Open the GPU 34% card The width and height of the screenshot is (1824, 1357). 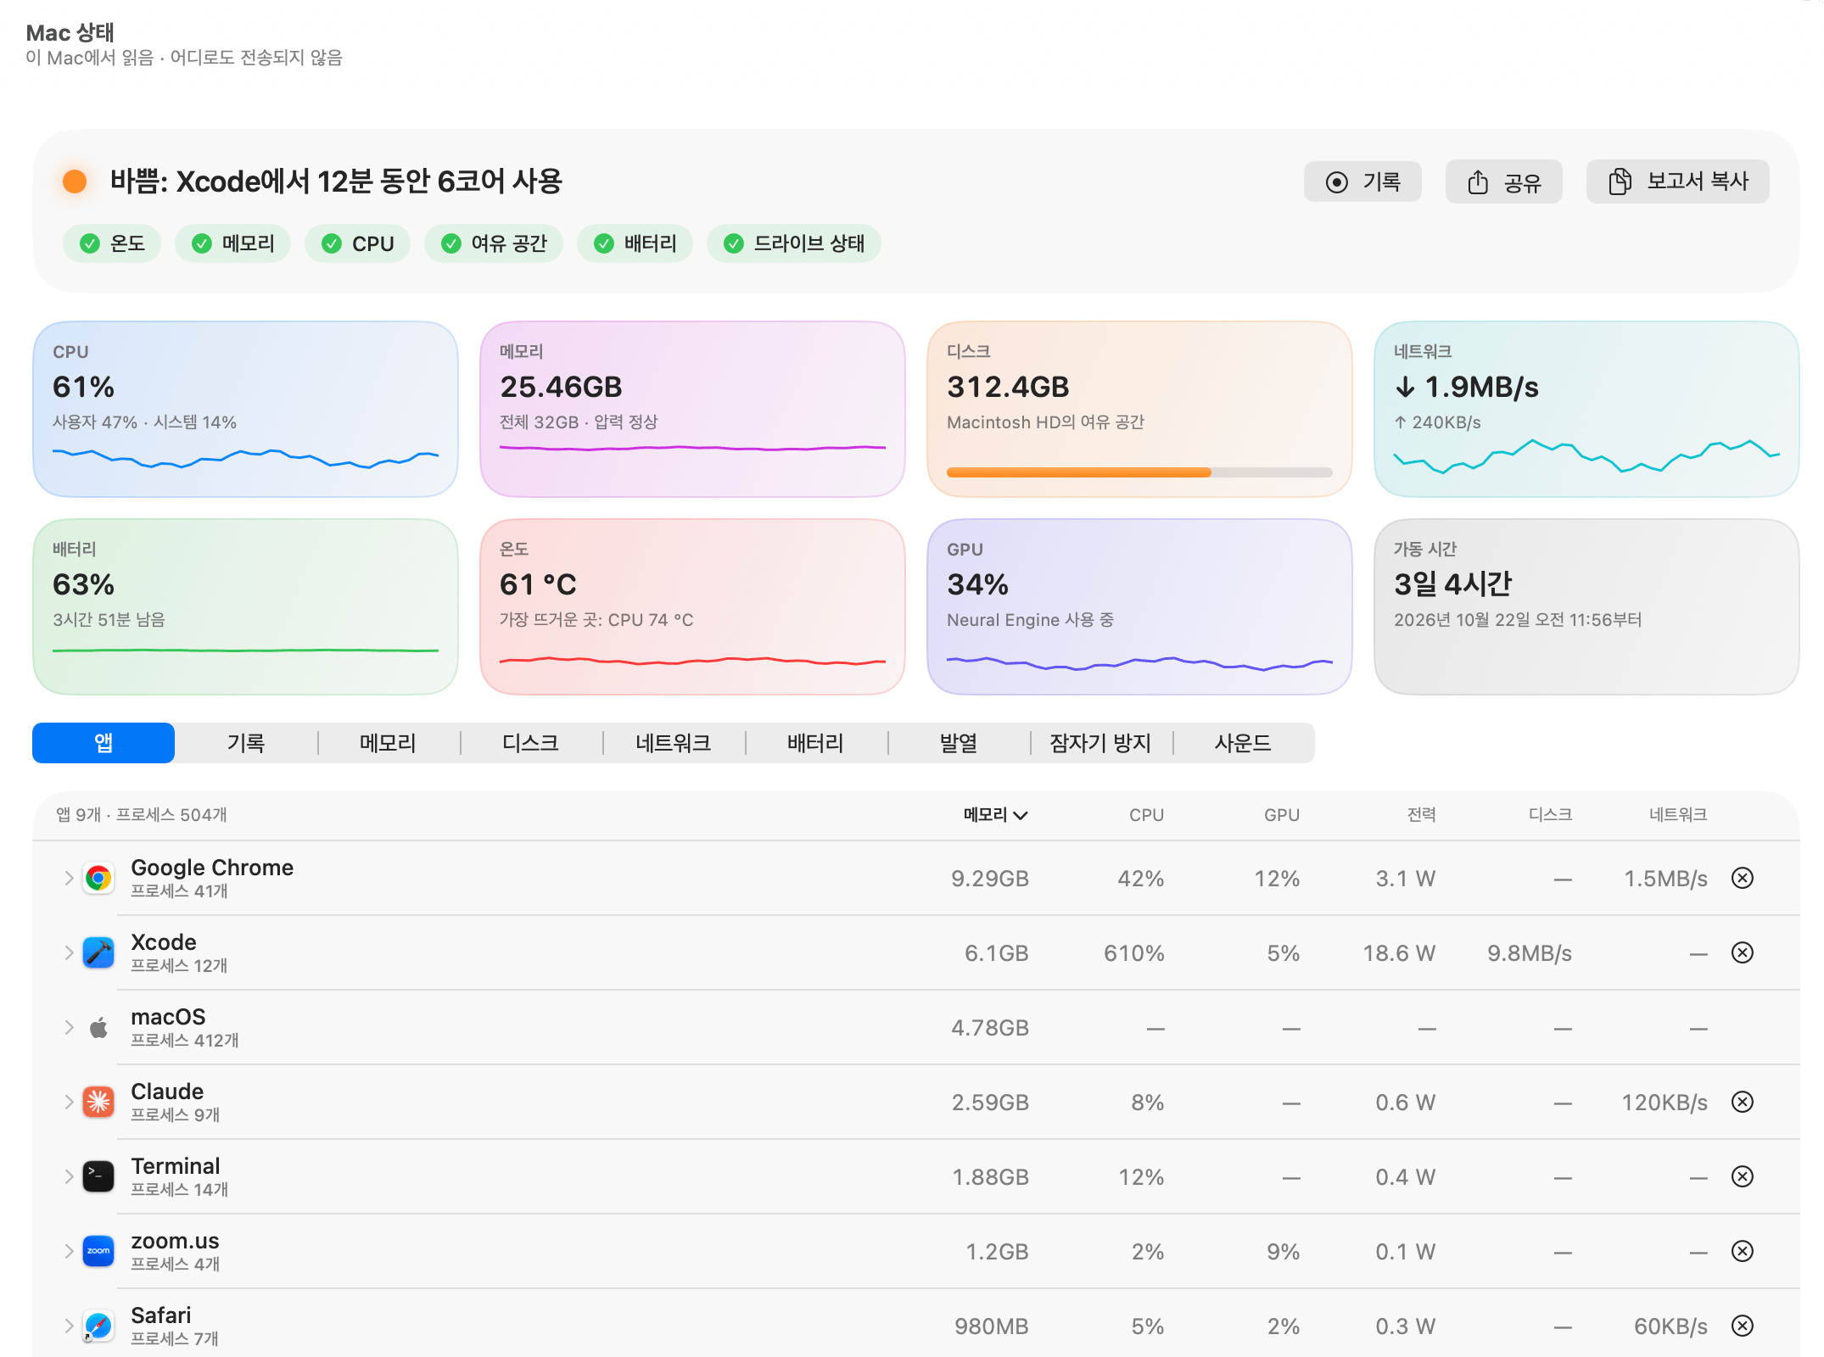[1139, 607]
